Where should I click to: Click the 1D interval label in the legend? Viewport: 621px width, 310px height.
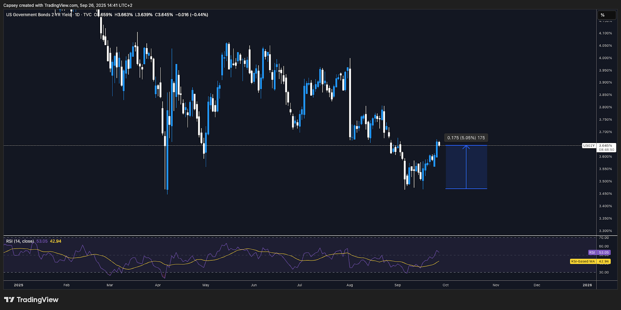pos(77,15)
